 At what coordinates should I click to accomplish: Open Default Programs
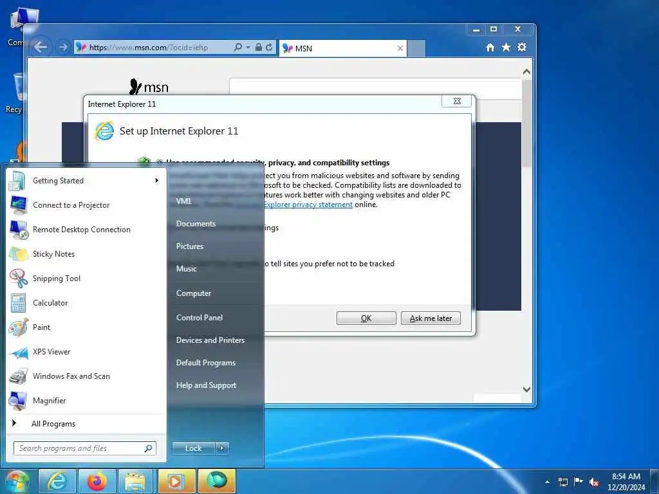pyautogui.click(x=206, y=363)
